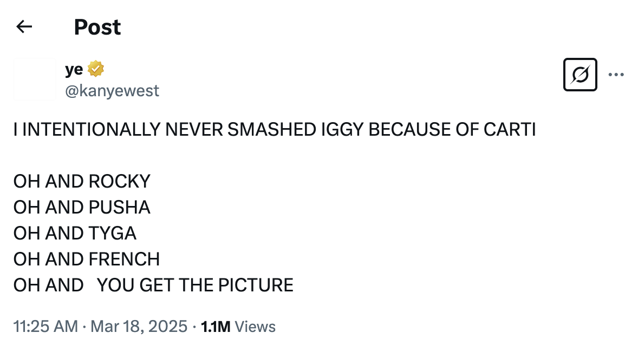Viewport: 638px width, 346px height.
Task: Click the "OH AND PUSHA" line
Action: [82, 207]
